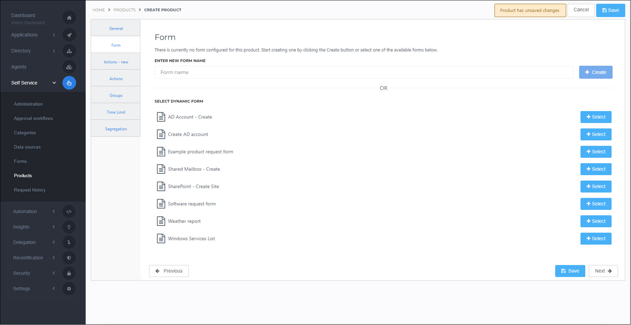Switch to the Groups tab
The width and height of the screenshot is (631, 325).
click(x=116, y=95)
